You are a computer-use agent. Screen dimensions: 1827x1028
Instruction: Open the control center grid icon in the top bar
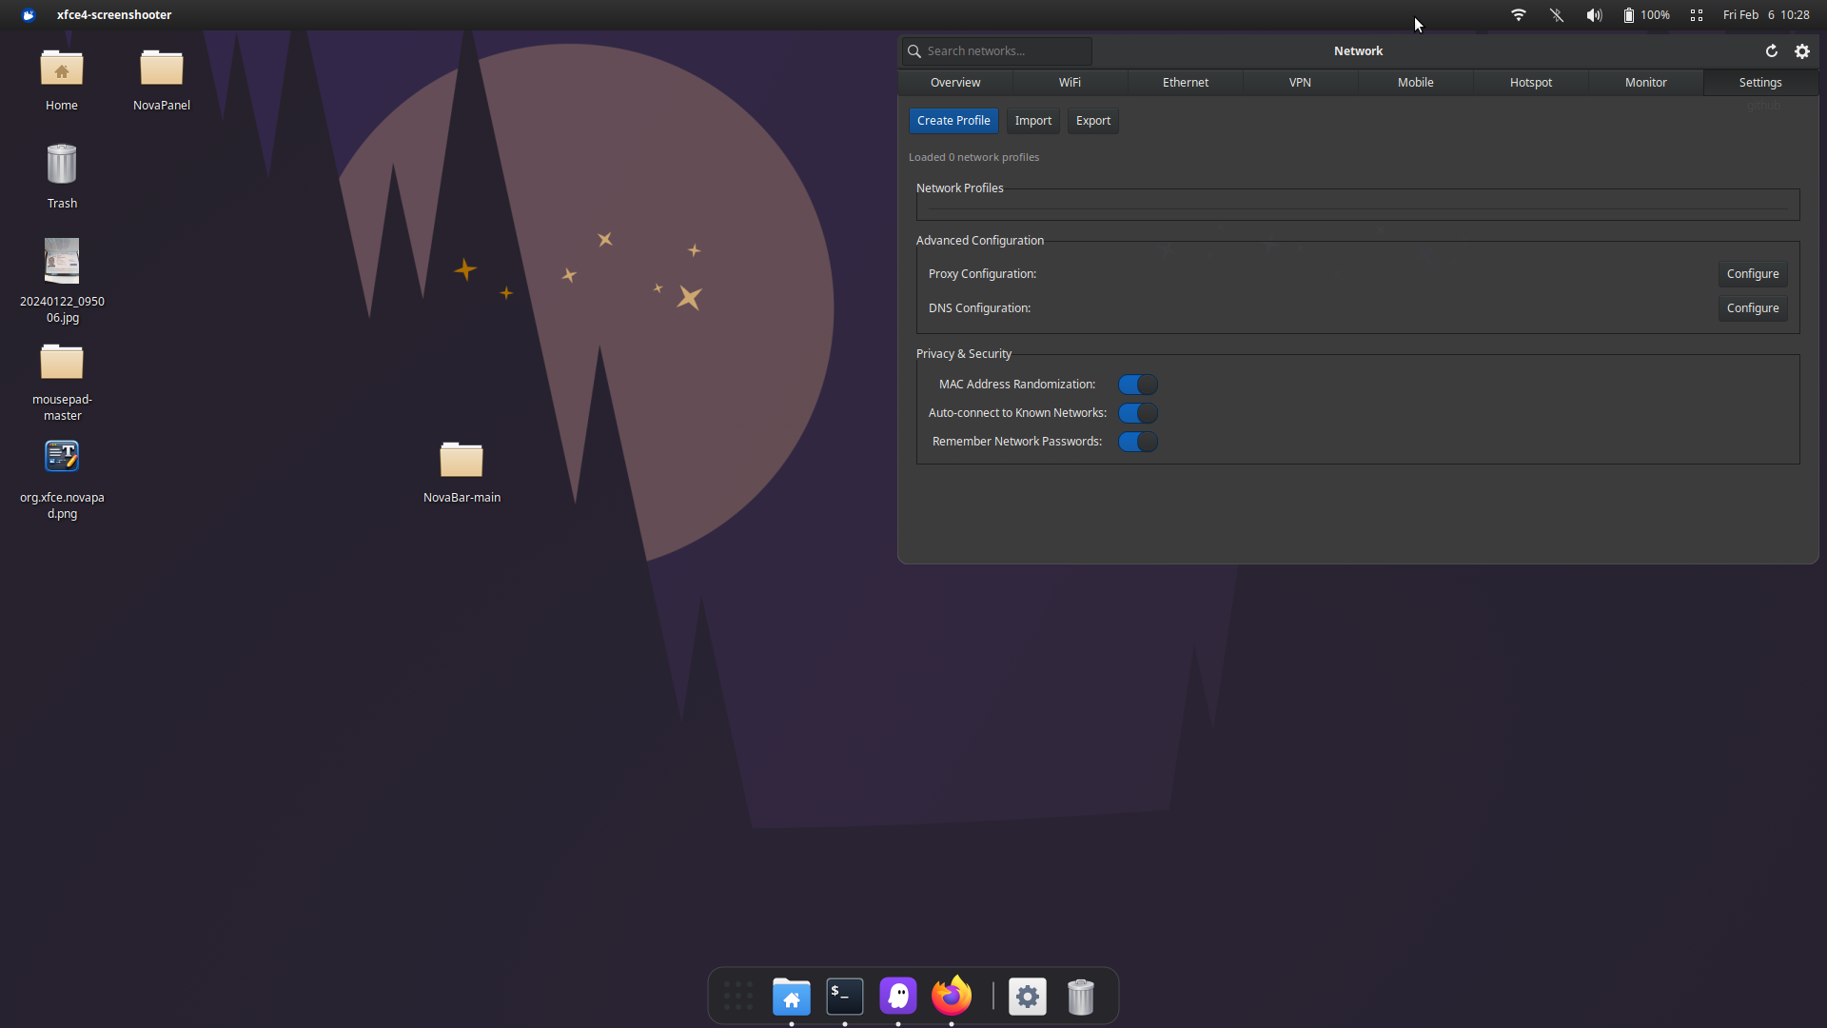pyautogui.click(x=1697, y=15)
